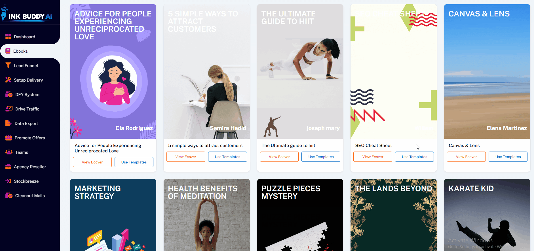Click View Ecover for Ultimate guide to hiit
This screenshot has height=251, width=534.
coord(279,157)
